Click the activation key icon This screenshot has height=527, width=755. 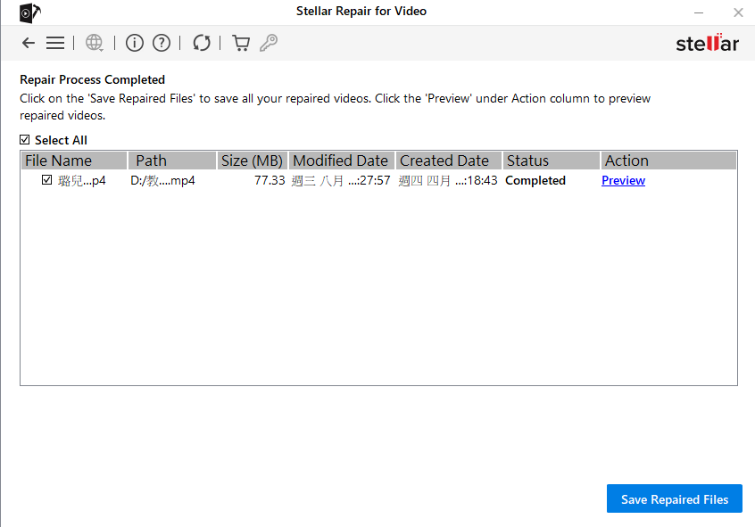pyautogui.click(x=269, y=43)
